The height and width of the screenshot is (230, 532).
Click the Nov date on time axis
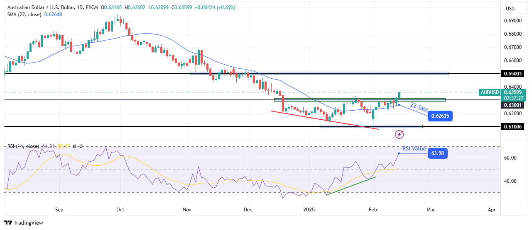point(187,210)
